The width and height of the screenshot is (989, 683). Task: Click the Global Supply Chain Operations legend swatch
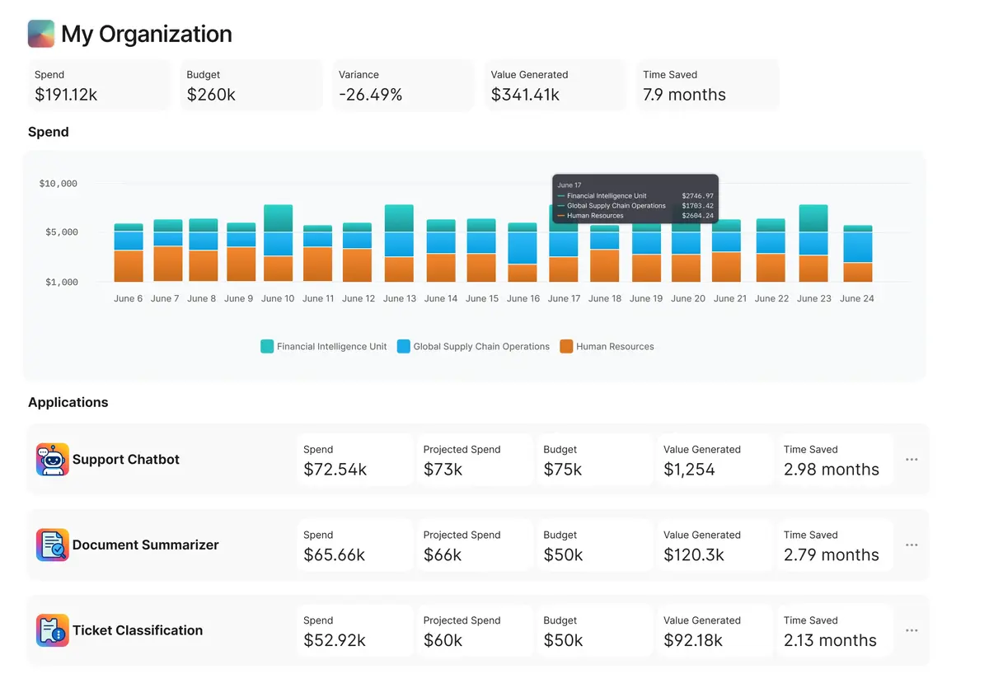403,346
